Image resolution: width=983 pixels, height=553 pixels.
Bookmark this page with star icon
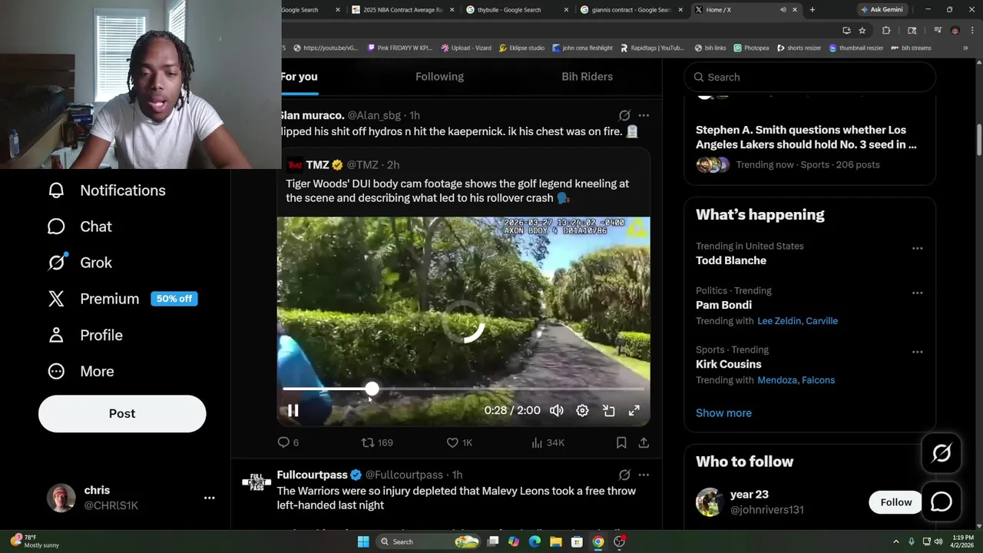(x=862, y=31)
